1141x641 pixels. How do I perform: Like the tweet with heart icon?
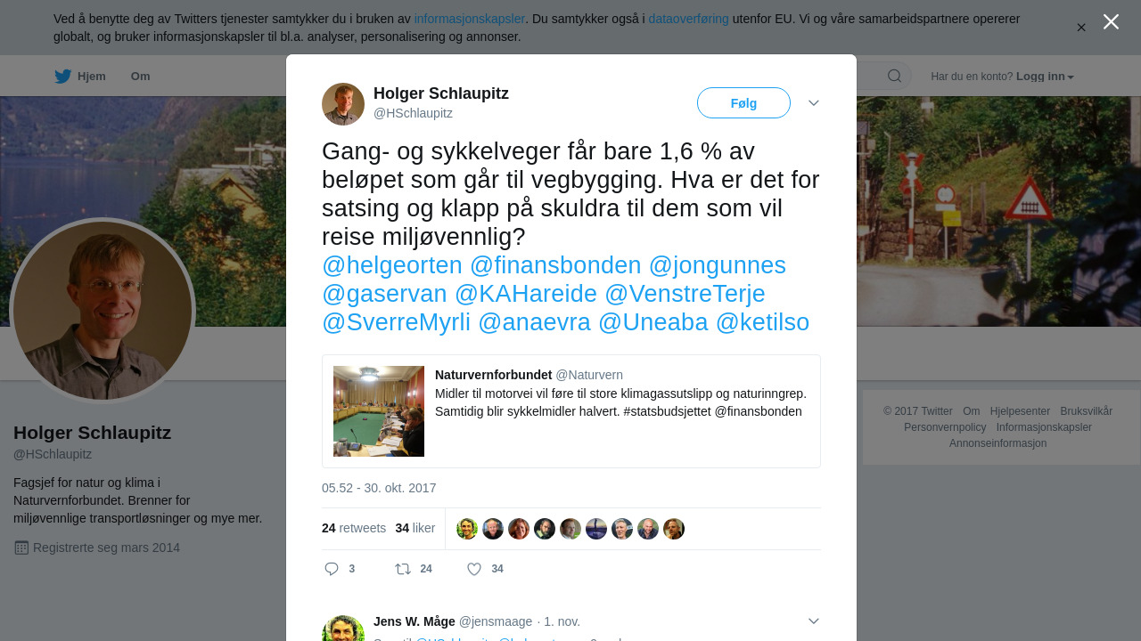[x=474, y=569]
